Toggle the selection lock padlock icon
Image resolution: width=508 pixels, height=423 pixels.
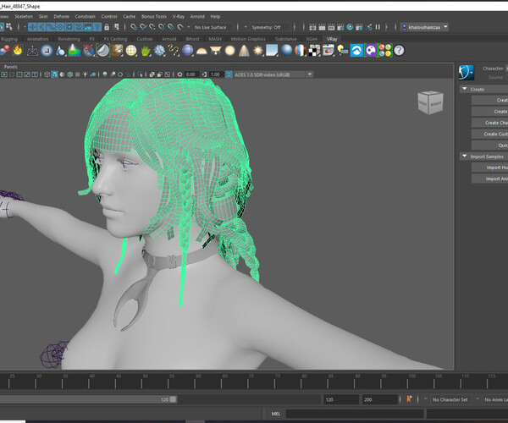click(x=107, y=27)
